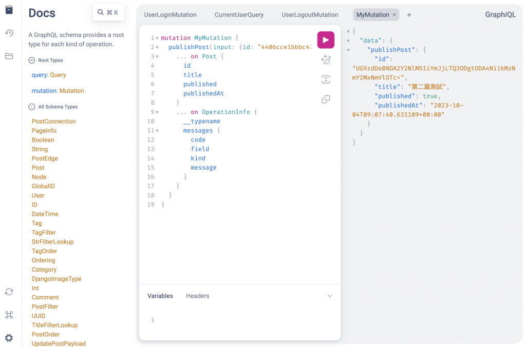Image resolution: width=526 pixels, height=347 pixels.
Task: Collapse the "publishPost" node in the response
Action: (x=348, y=50)
